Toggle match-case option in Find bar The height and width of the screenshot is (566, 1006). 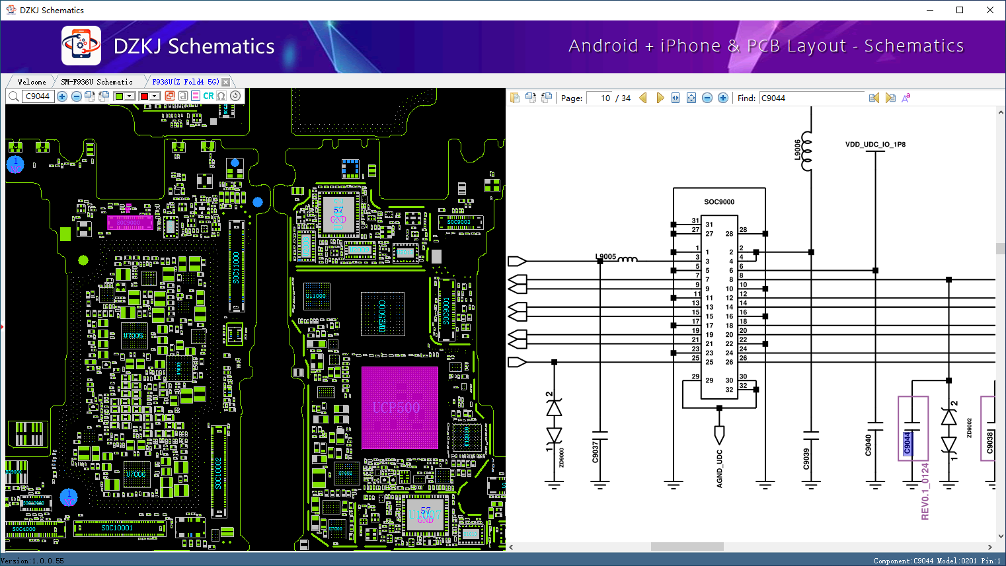[906, 98]
